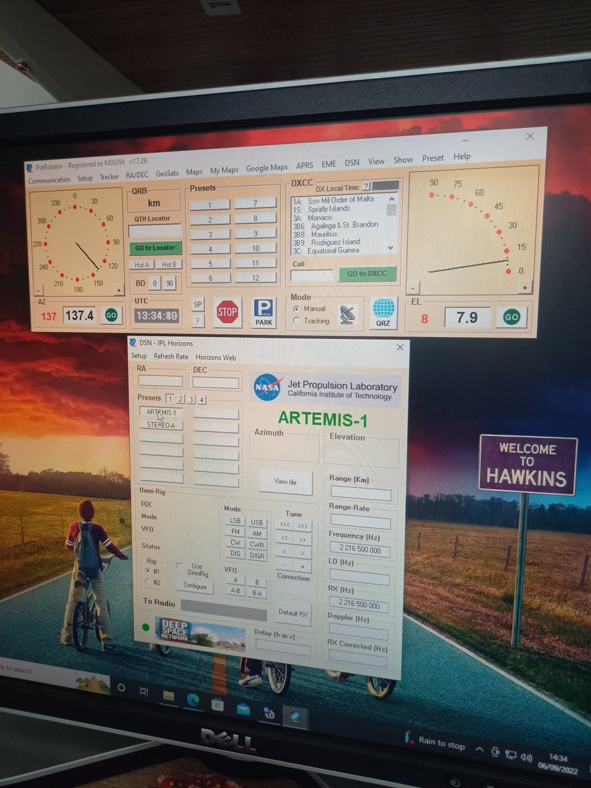
Task: Click the Default RX button
Action: 293,613
